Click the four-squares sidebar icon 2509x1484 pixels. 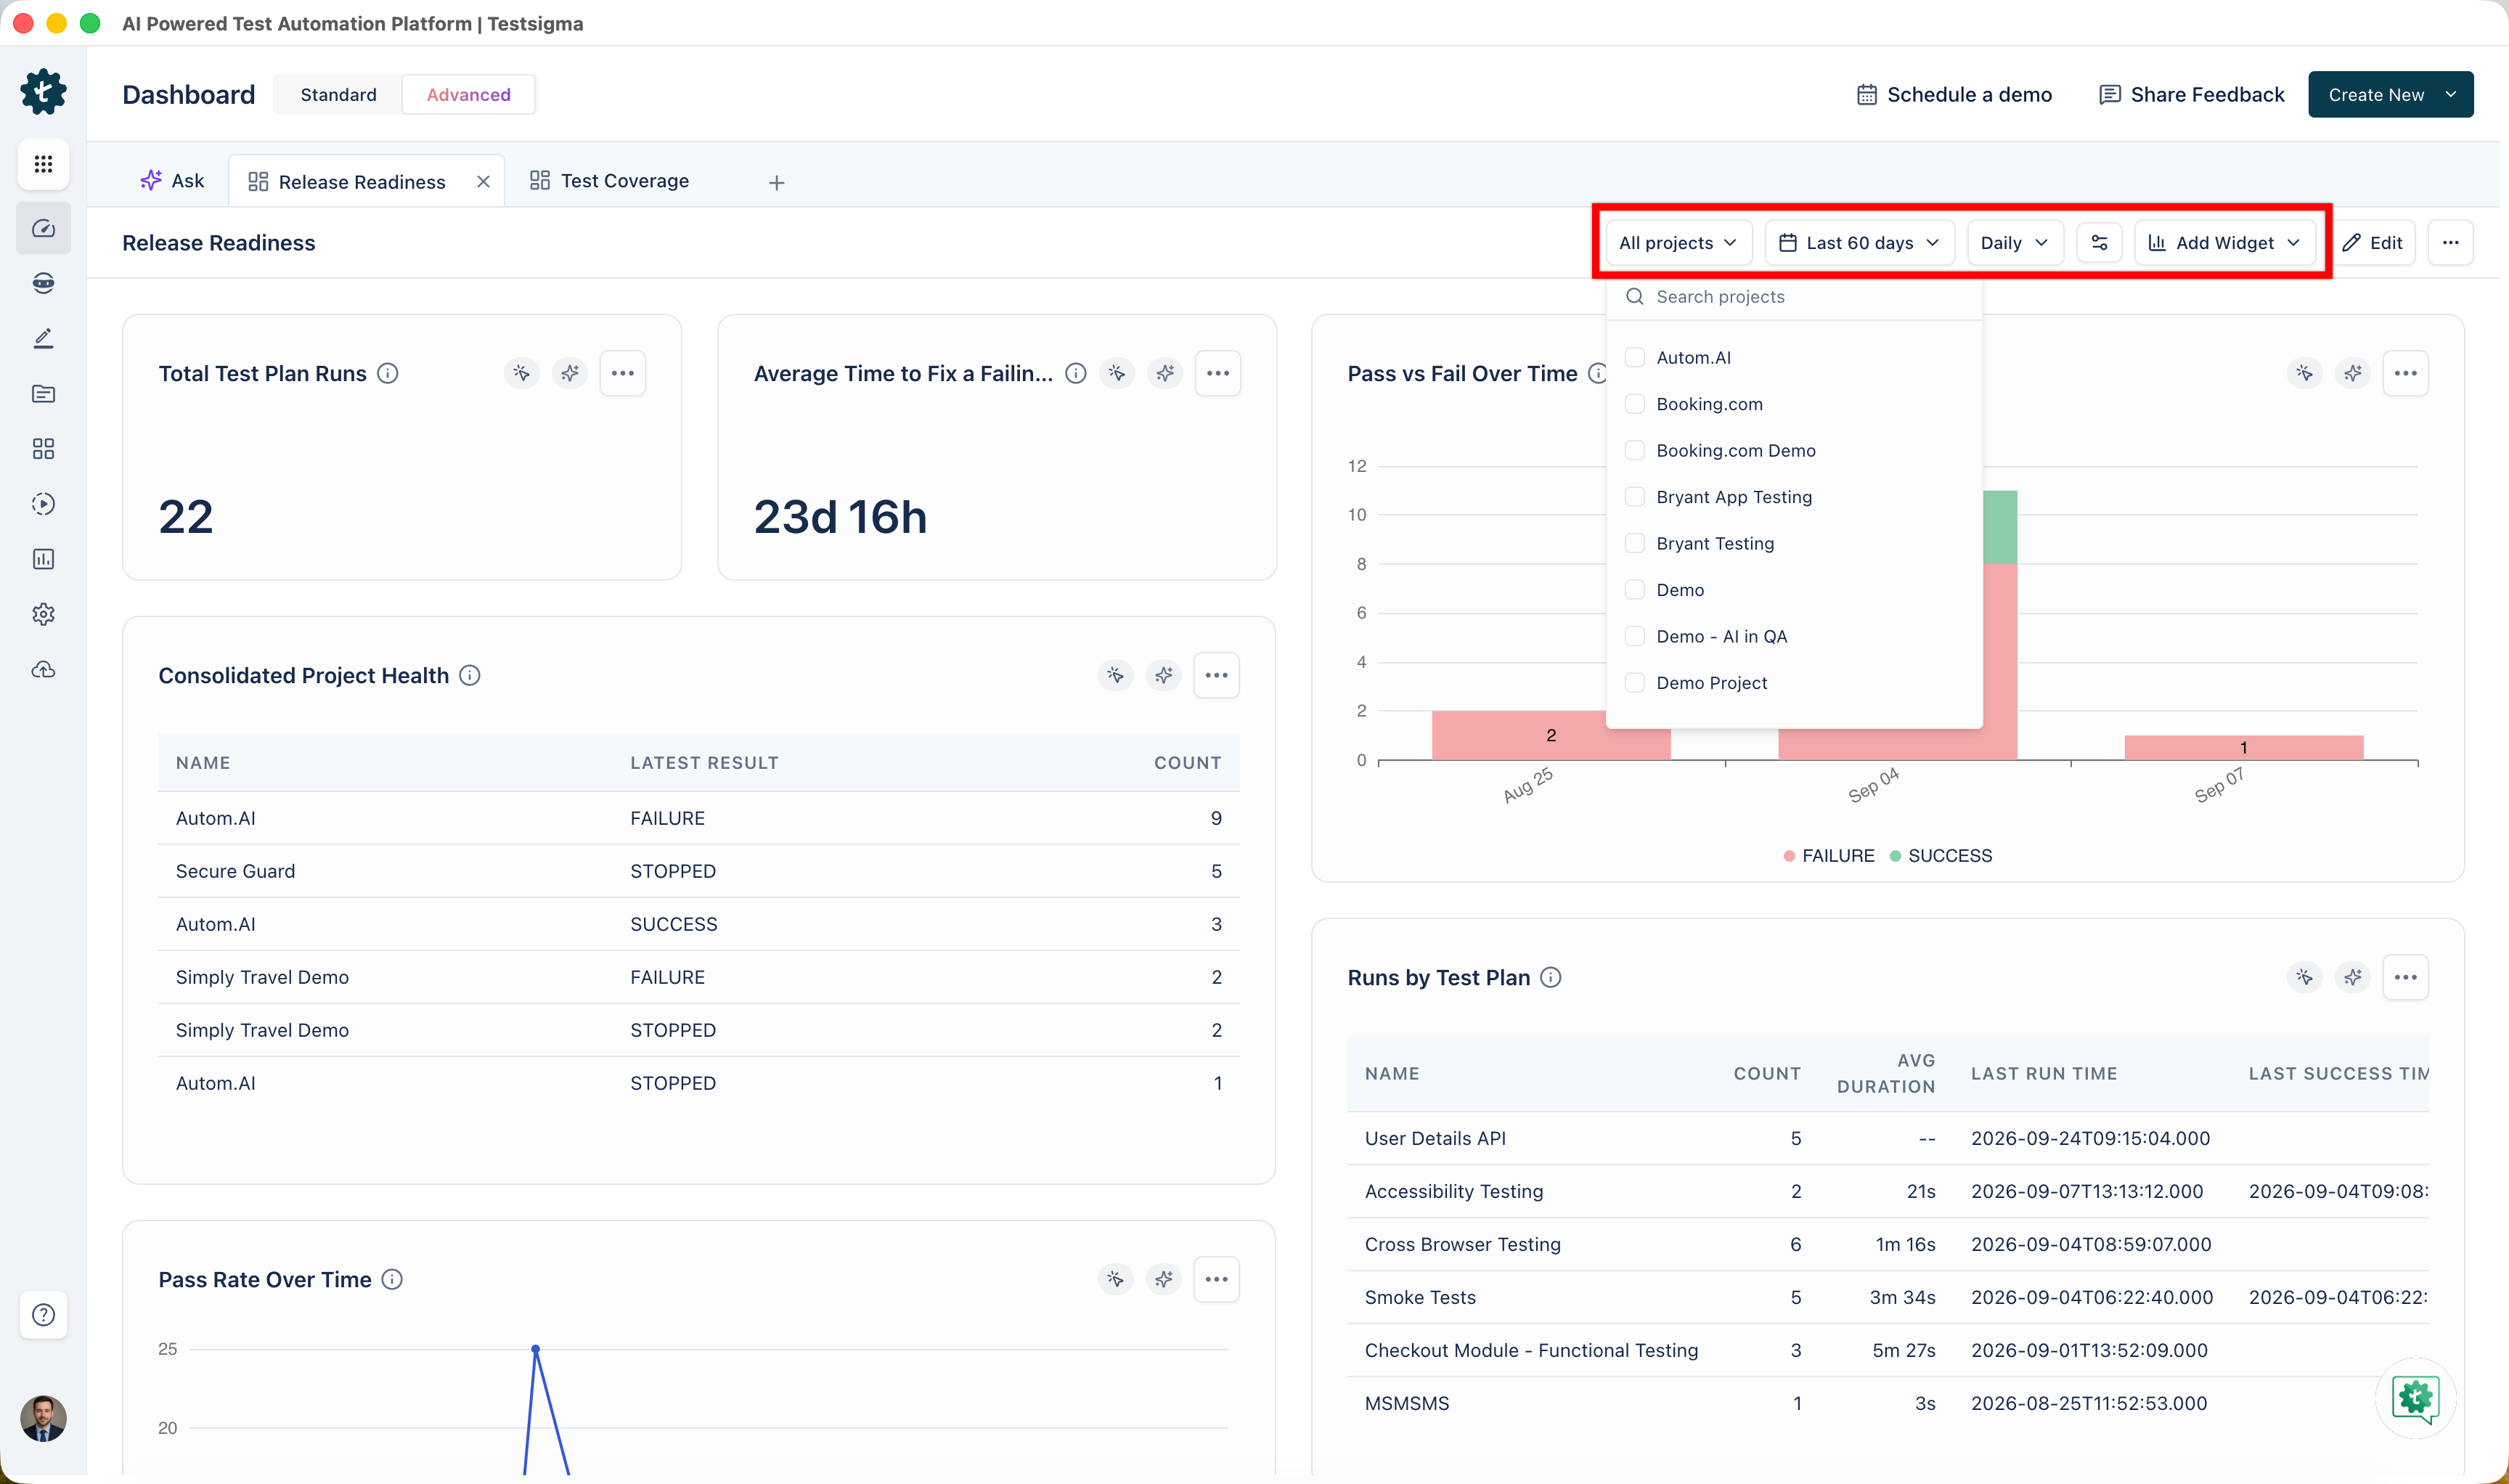tap(43, 448)
